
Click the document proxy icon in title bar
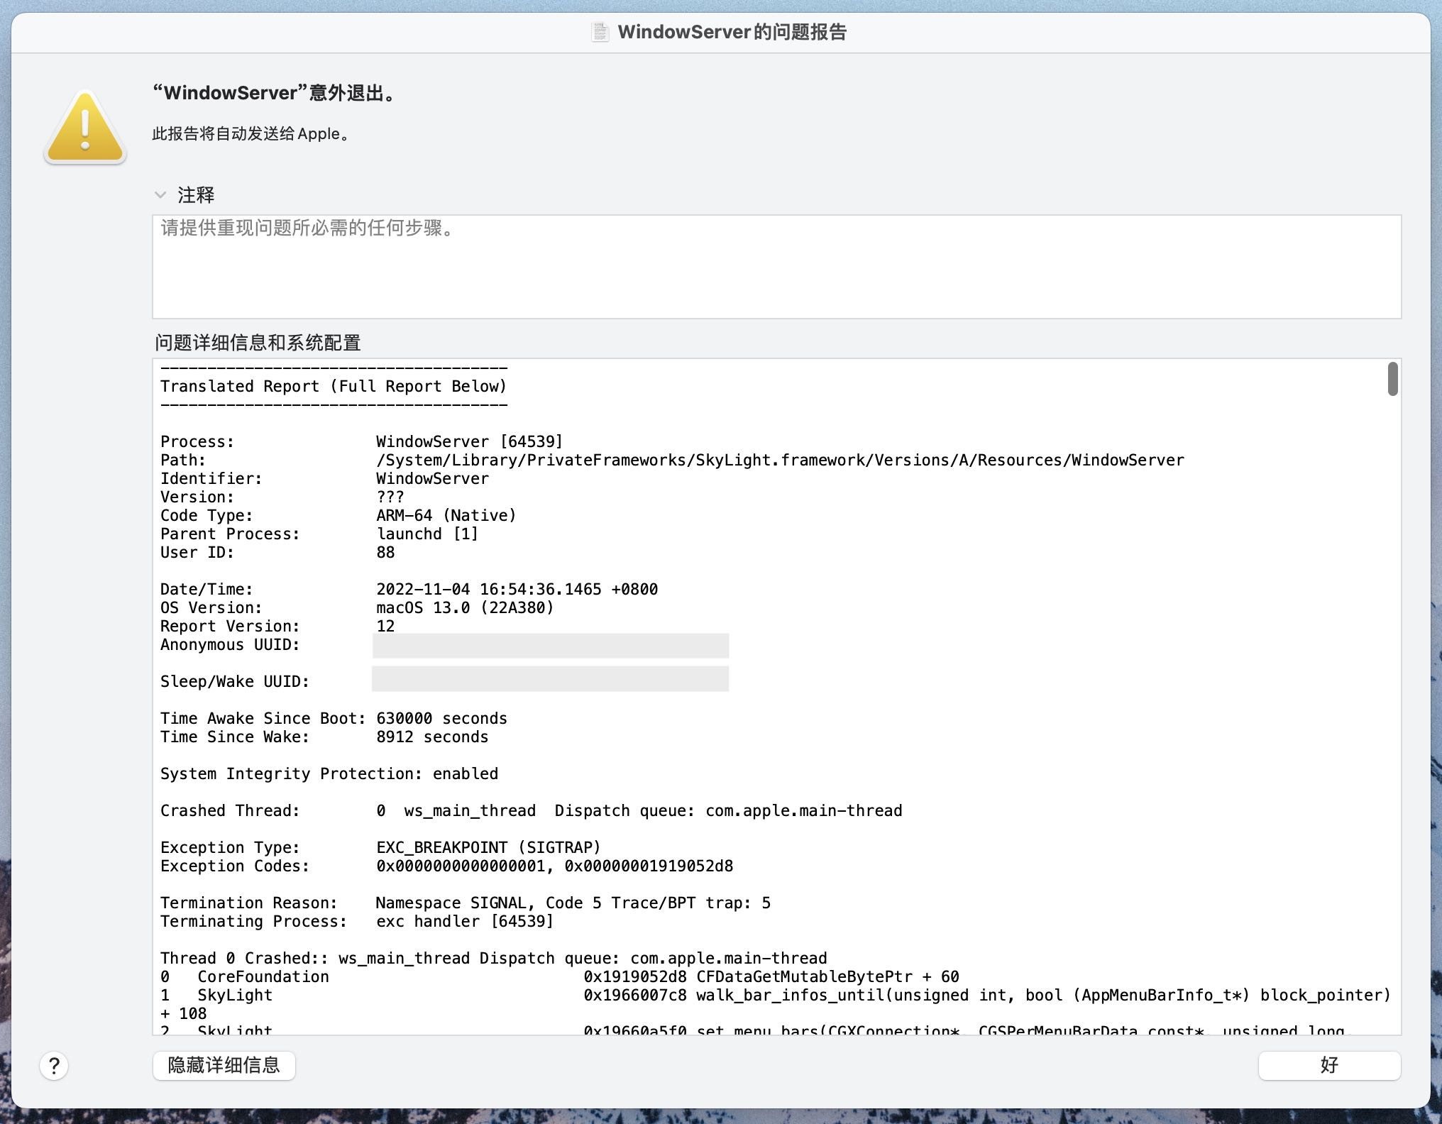(600, 32)
